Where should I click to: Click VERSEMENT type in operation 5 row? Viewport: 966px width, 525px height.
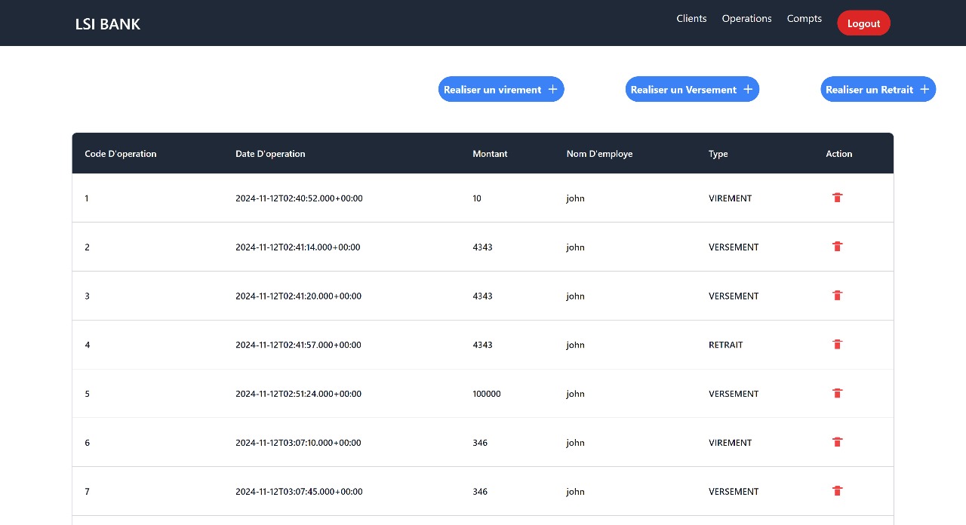(x=734, y=394)
